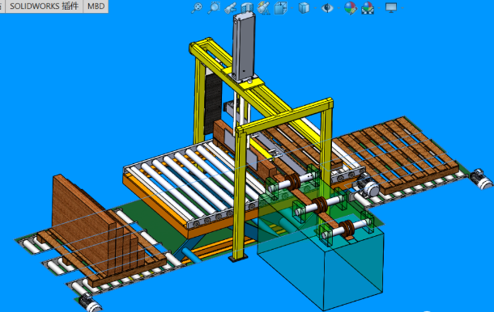Image resolution: width=494 pixels, height=312 pixels.
Task: Click the Previous View icon
Action: click(230, 8)
